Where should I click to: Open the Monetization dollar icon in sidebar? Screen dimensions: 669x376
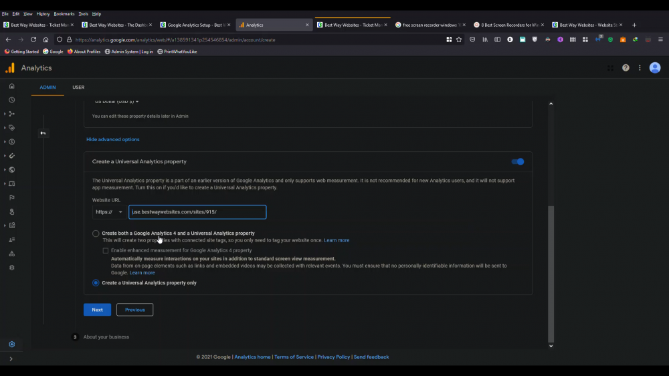[x=12, y=142]
